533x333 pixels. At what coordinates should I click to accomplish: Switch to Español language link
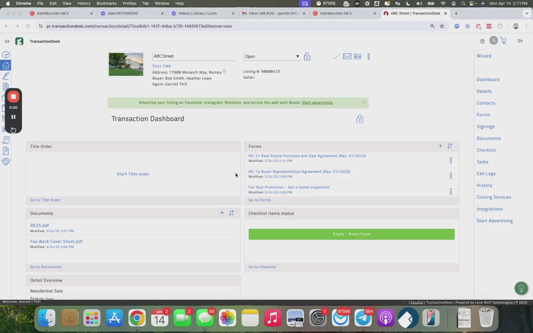[417, 302]
